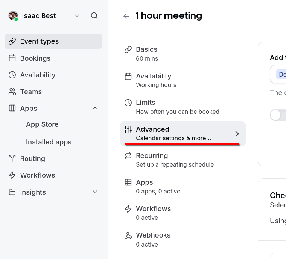Go back using the left arrow icon
This screenshot has height=259, width=286.
126,16
